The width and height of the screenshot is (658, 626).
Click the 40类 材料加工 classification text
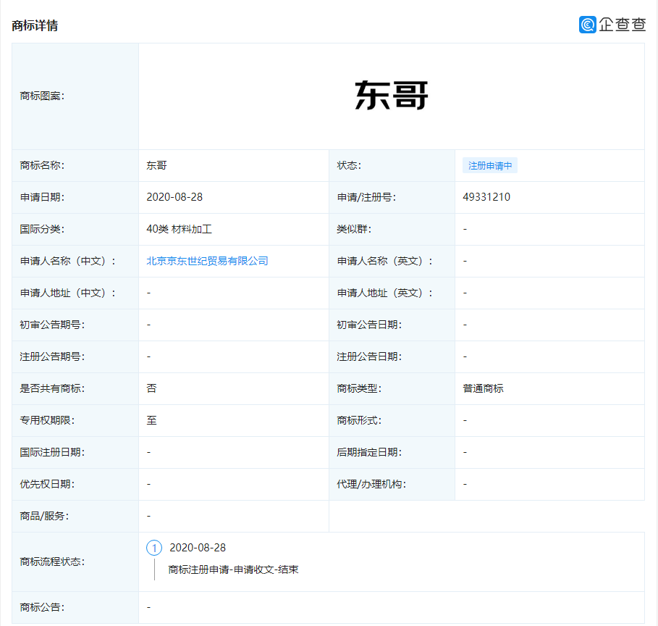179,229
